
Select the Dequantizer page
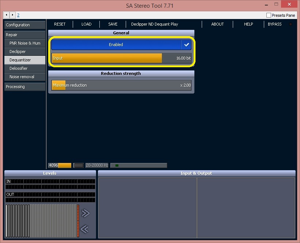point(25,60)
